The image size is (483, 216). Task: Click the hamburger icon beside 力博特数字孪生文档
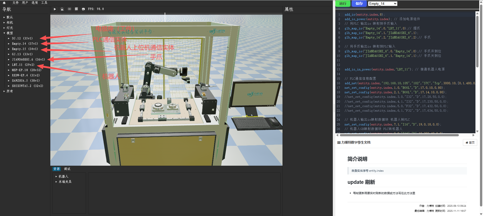point(339,143)
